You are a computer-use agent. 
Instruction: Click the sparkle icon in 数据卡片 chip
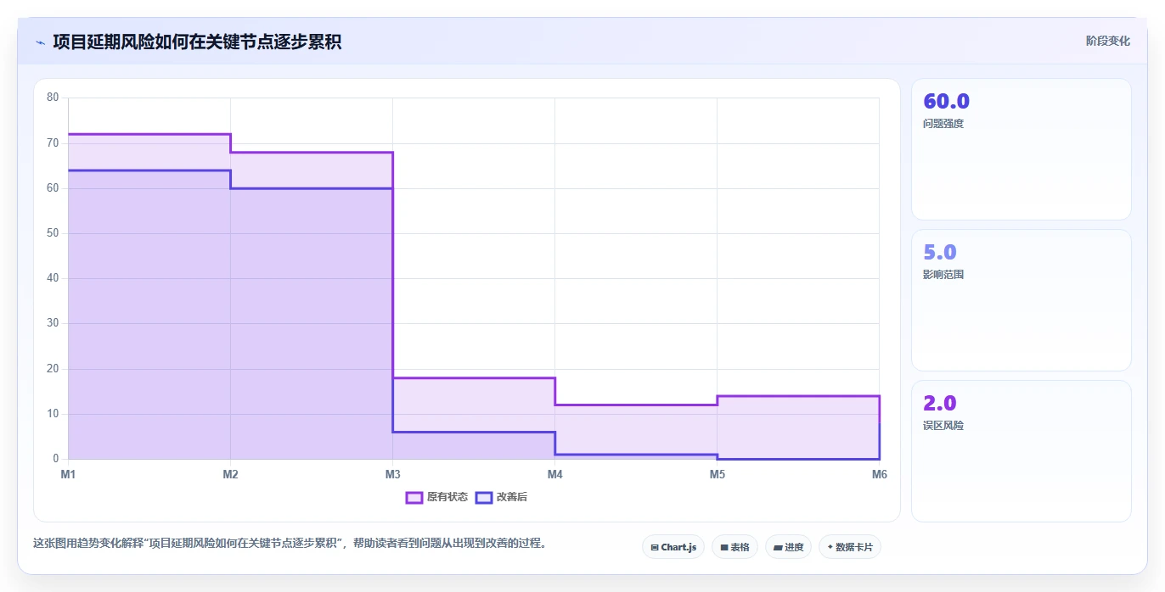coord(830,547)
